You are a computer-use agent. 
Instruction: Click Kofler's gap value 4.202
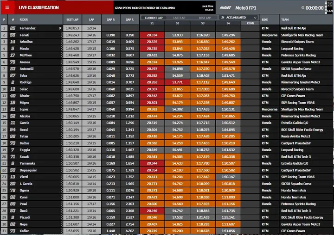pyautogui.click(x=130, y=231)
